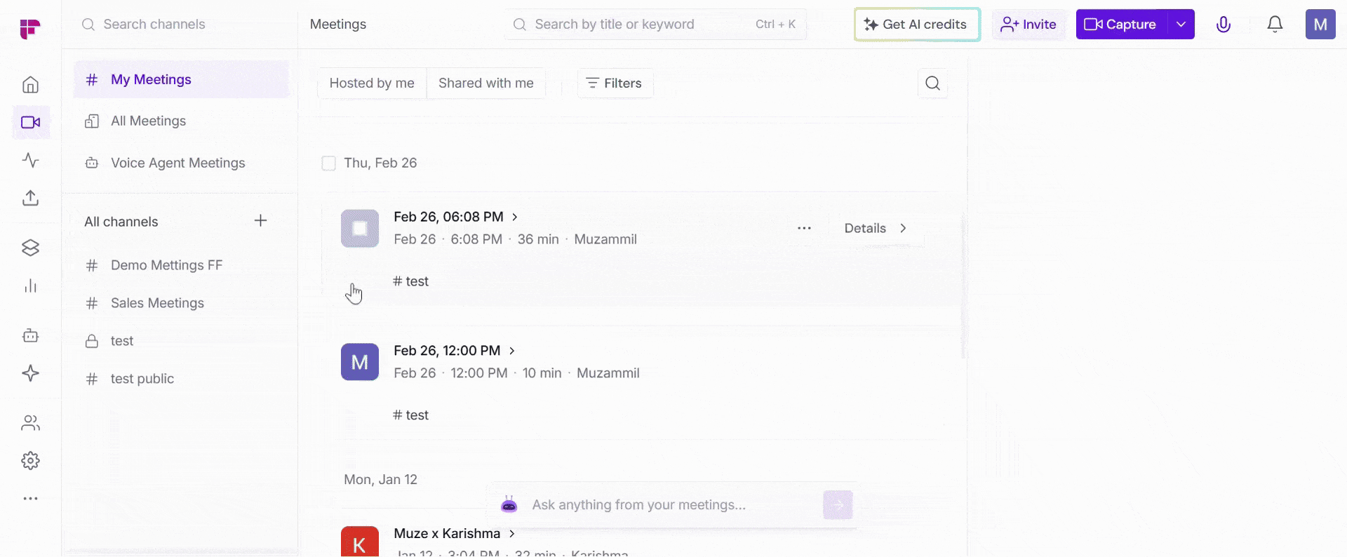The width and height of the screenshot is (1347, 557).
Task: Click the Mon, Jan 12 date header
Action: coord(380,480)
